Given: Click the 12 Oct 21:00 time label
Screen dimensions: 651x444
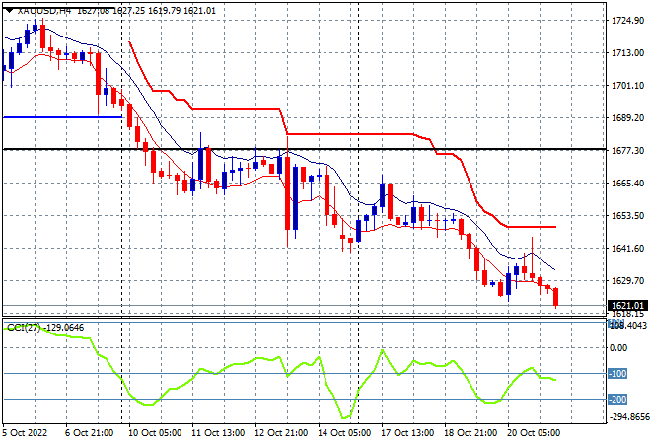Looking at the screenshot, I should 281,433.
